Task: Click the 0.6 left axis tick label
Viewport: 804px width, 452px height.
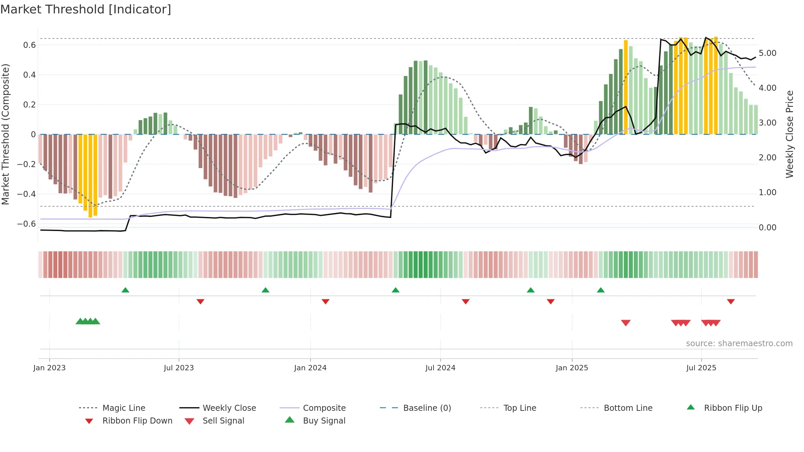Action: [29, 45]
